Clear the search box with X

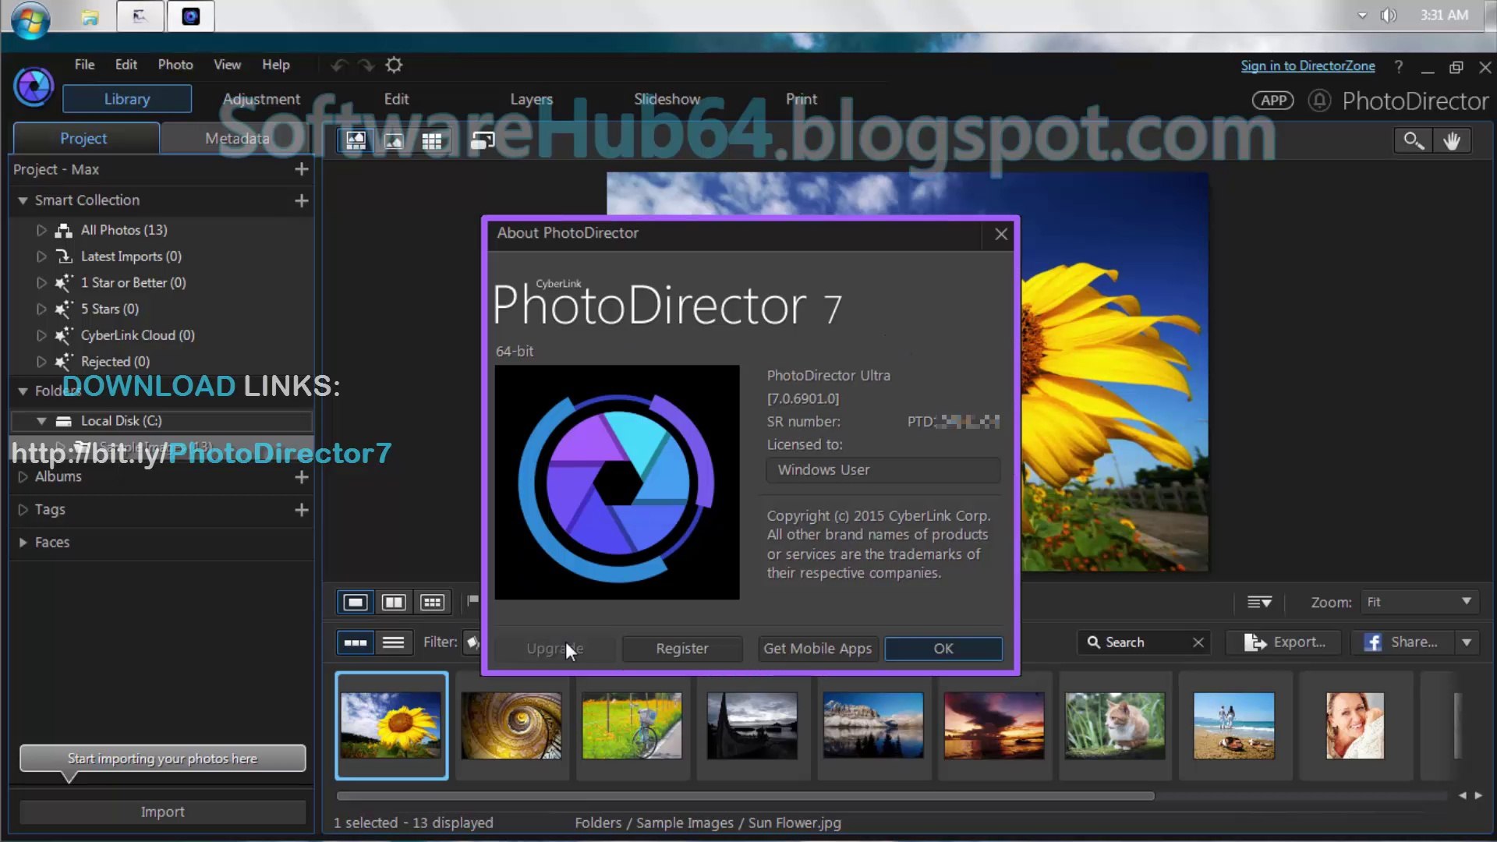click(x=1198, y=642)
